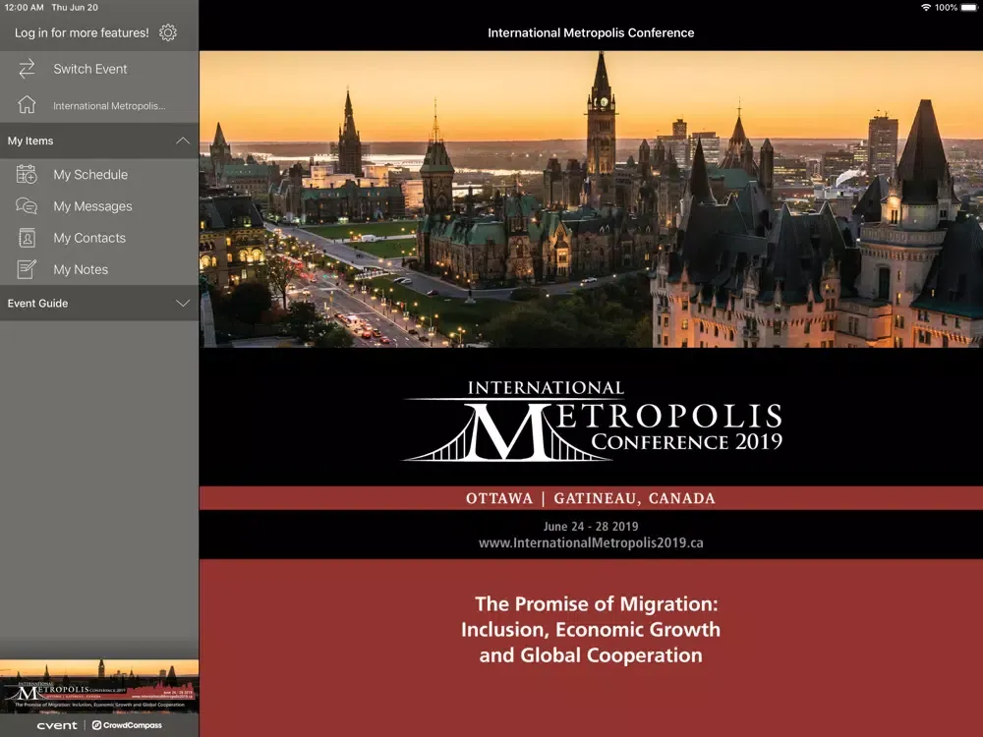The height and width of the screenshot is (737, 983).
Task: Check the Wi-Fi status icon
Action: 925,8
